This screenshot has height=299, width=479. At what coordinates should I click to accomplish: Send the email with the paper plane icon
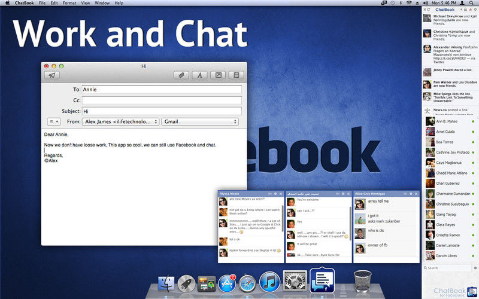coord(52,75)
